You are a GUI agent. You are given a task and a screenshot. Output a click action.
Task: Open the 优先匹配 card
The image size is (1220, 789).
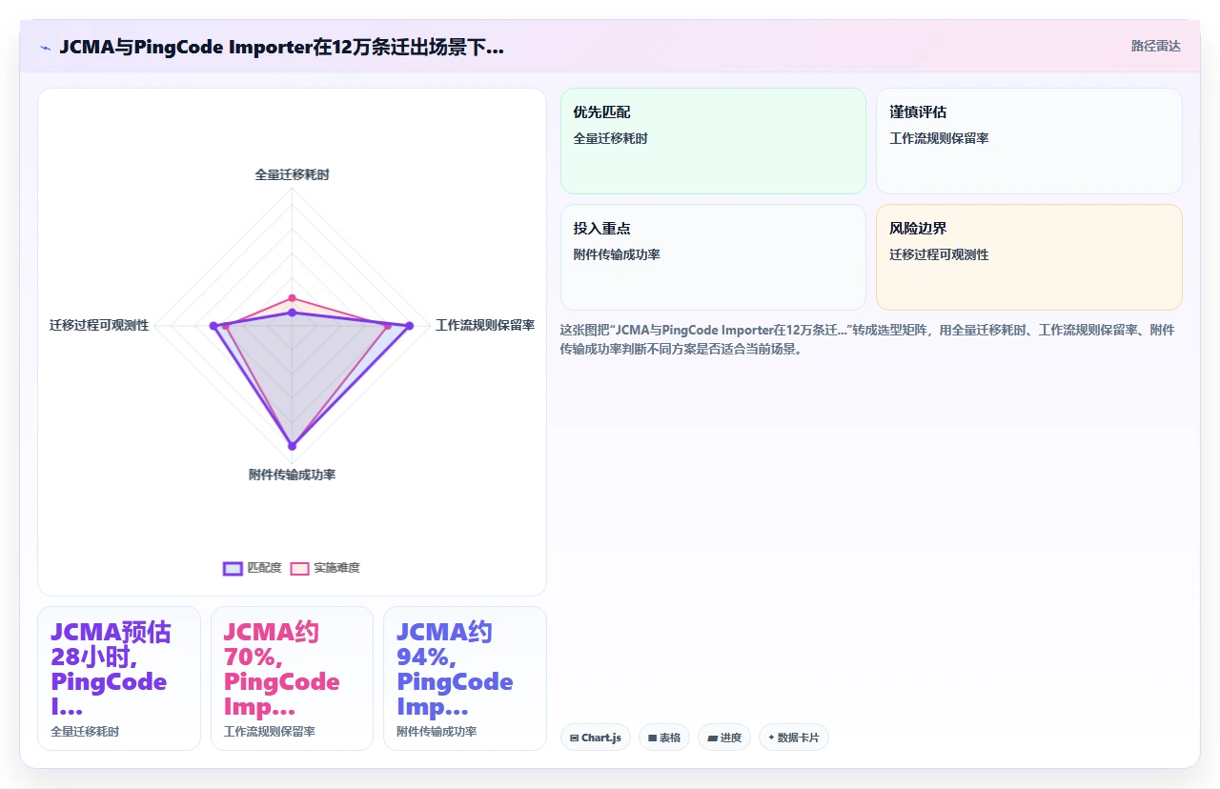[713, 141]
